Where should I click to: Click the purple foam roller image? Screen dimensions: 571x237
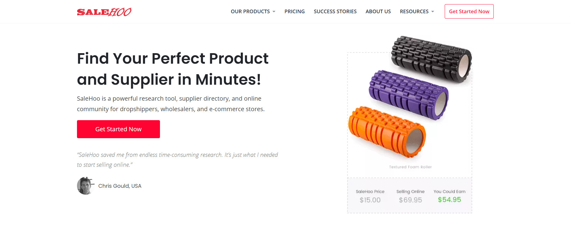point(408,94)
